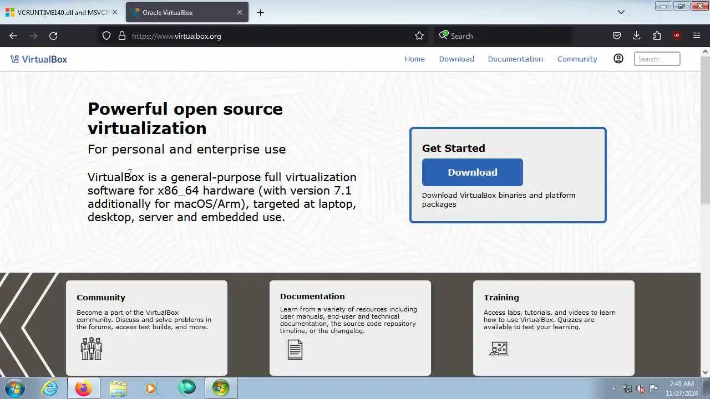Open a new tab with plus icon
The image size is (710, 399).
point(260,12)
